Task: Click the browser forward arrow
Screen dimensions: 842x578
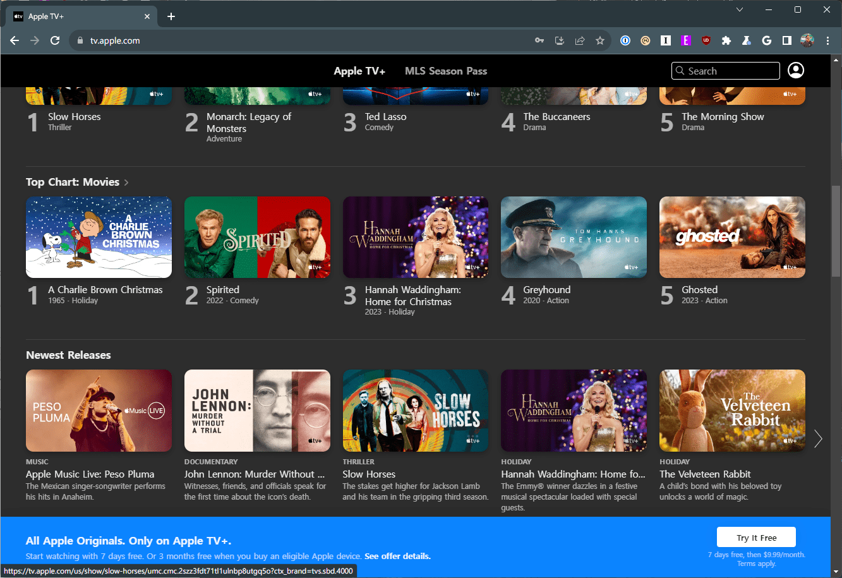Action: tap(35, 40)
